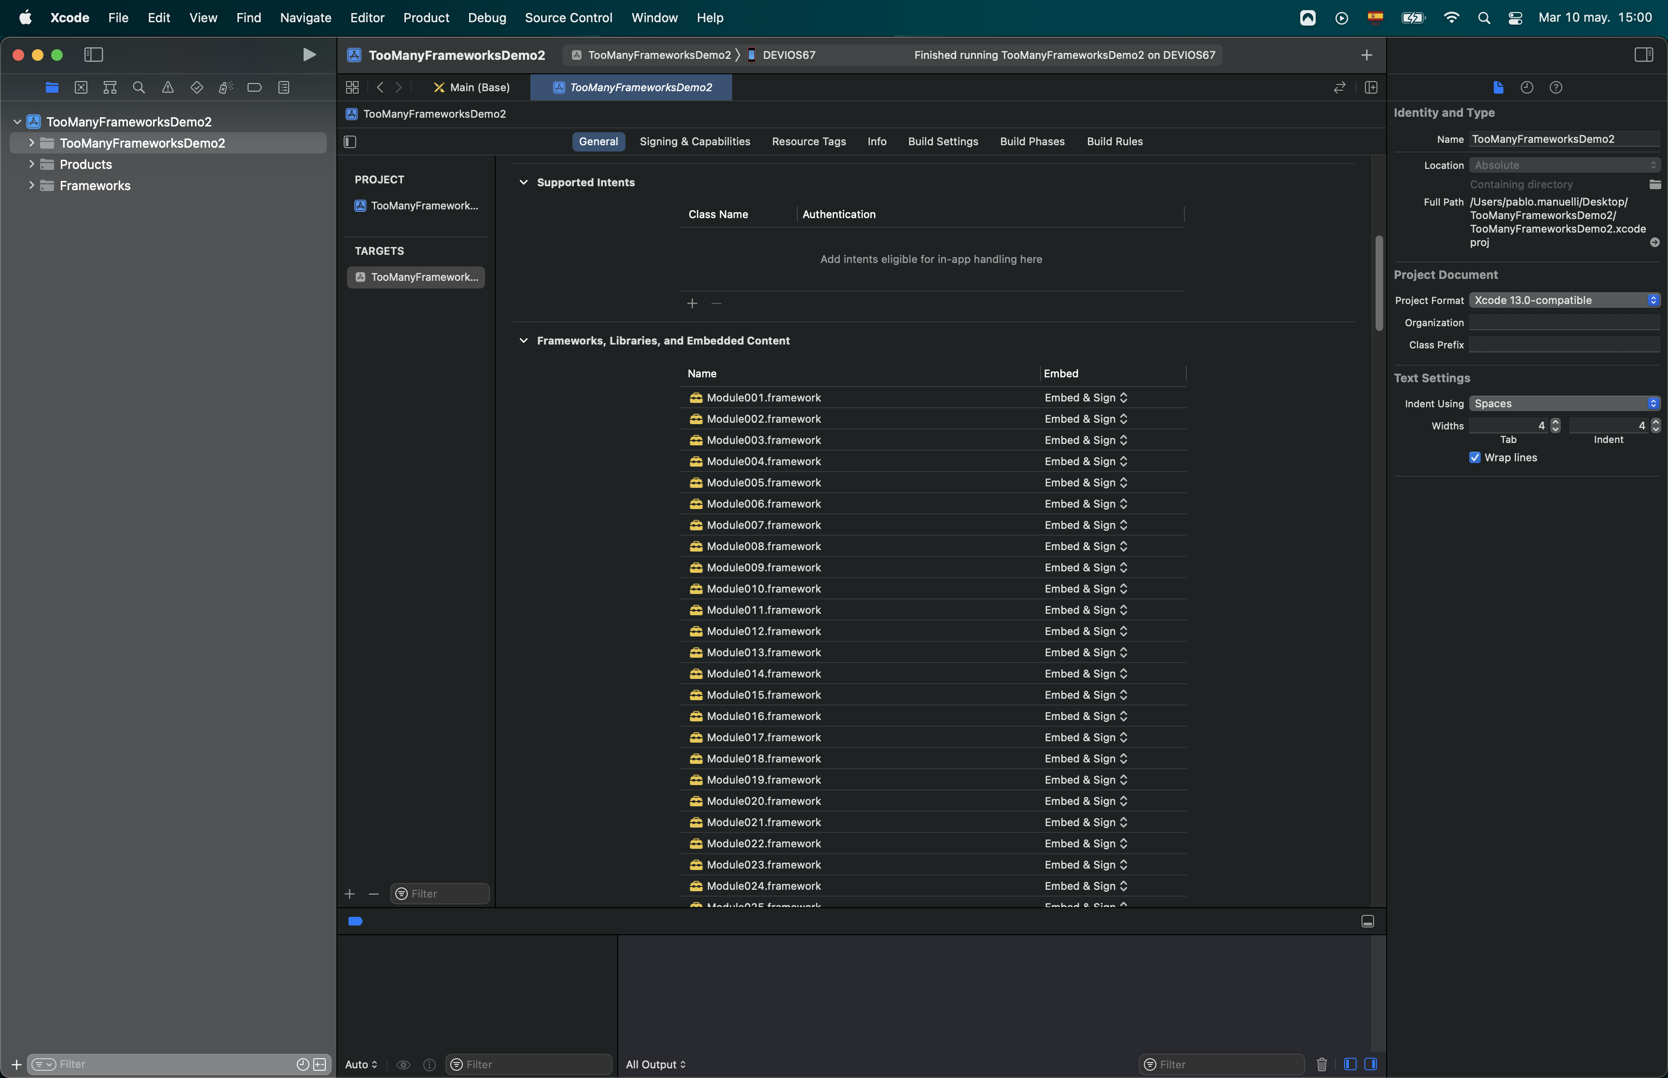Open the Issue navigator warning icon
Image resolution: width=1668 pixels, height=1078 pixels.
pos(168,87)
